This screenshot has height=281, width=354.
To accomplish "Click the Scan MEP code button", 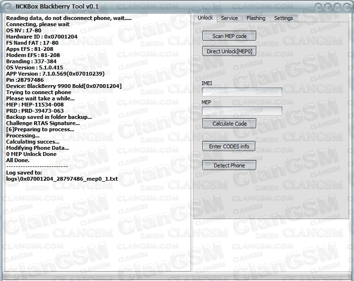I will tap(229, 36).
